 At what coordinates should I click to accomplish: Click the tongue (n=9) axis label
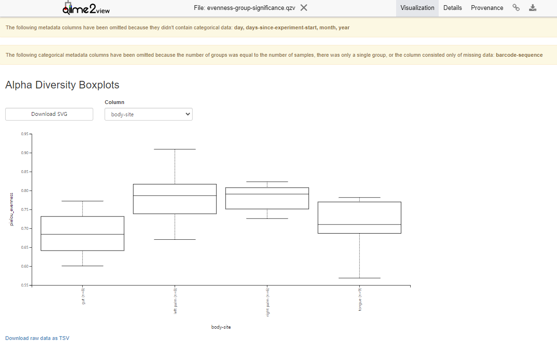click(x=360, y=297)
